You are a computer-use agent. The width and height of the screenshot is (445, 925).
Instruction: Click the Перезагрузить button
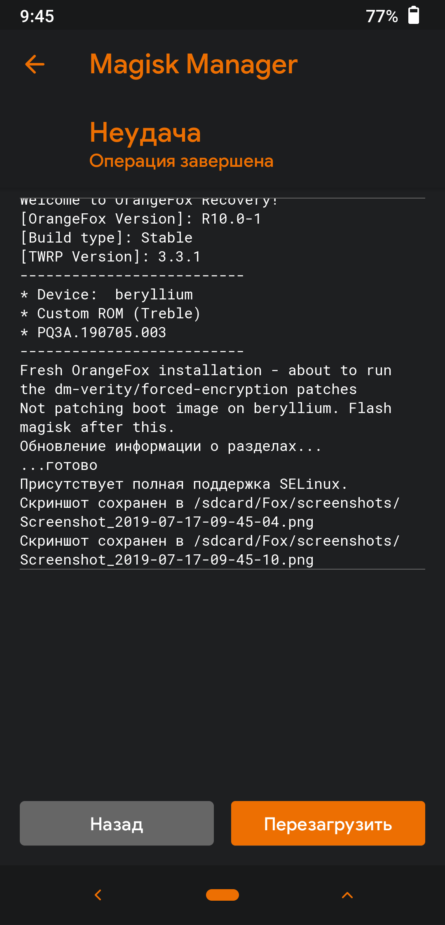click(328, 823)
